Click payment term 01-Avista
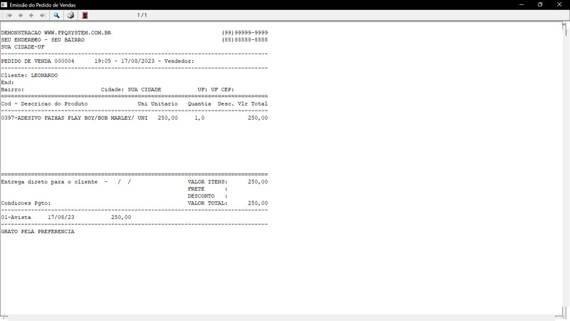Screen dimensions: 570x321 [x=16, y=218]
